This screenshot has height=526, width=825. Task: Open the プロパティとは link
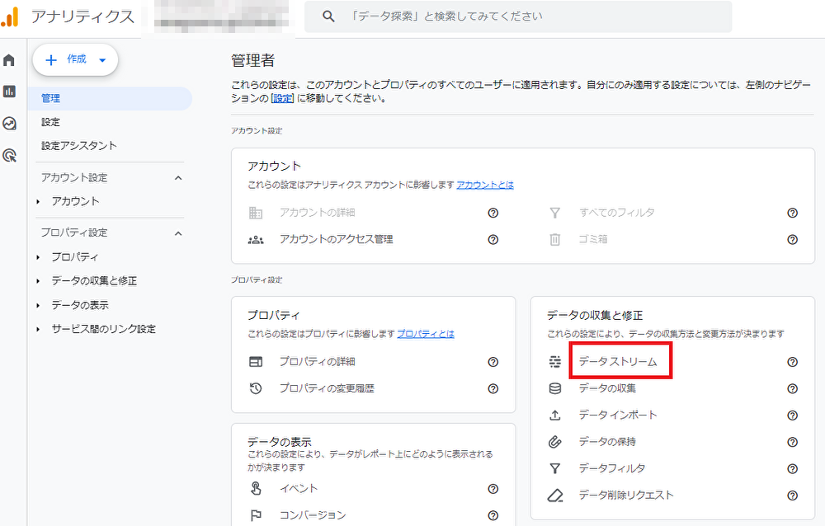425,334
